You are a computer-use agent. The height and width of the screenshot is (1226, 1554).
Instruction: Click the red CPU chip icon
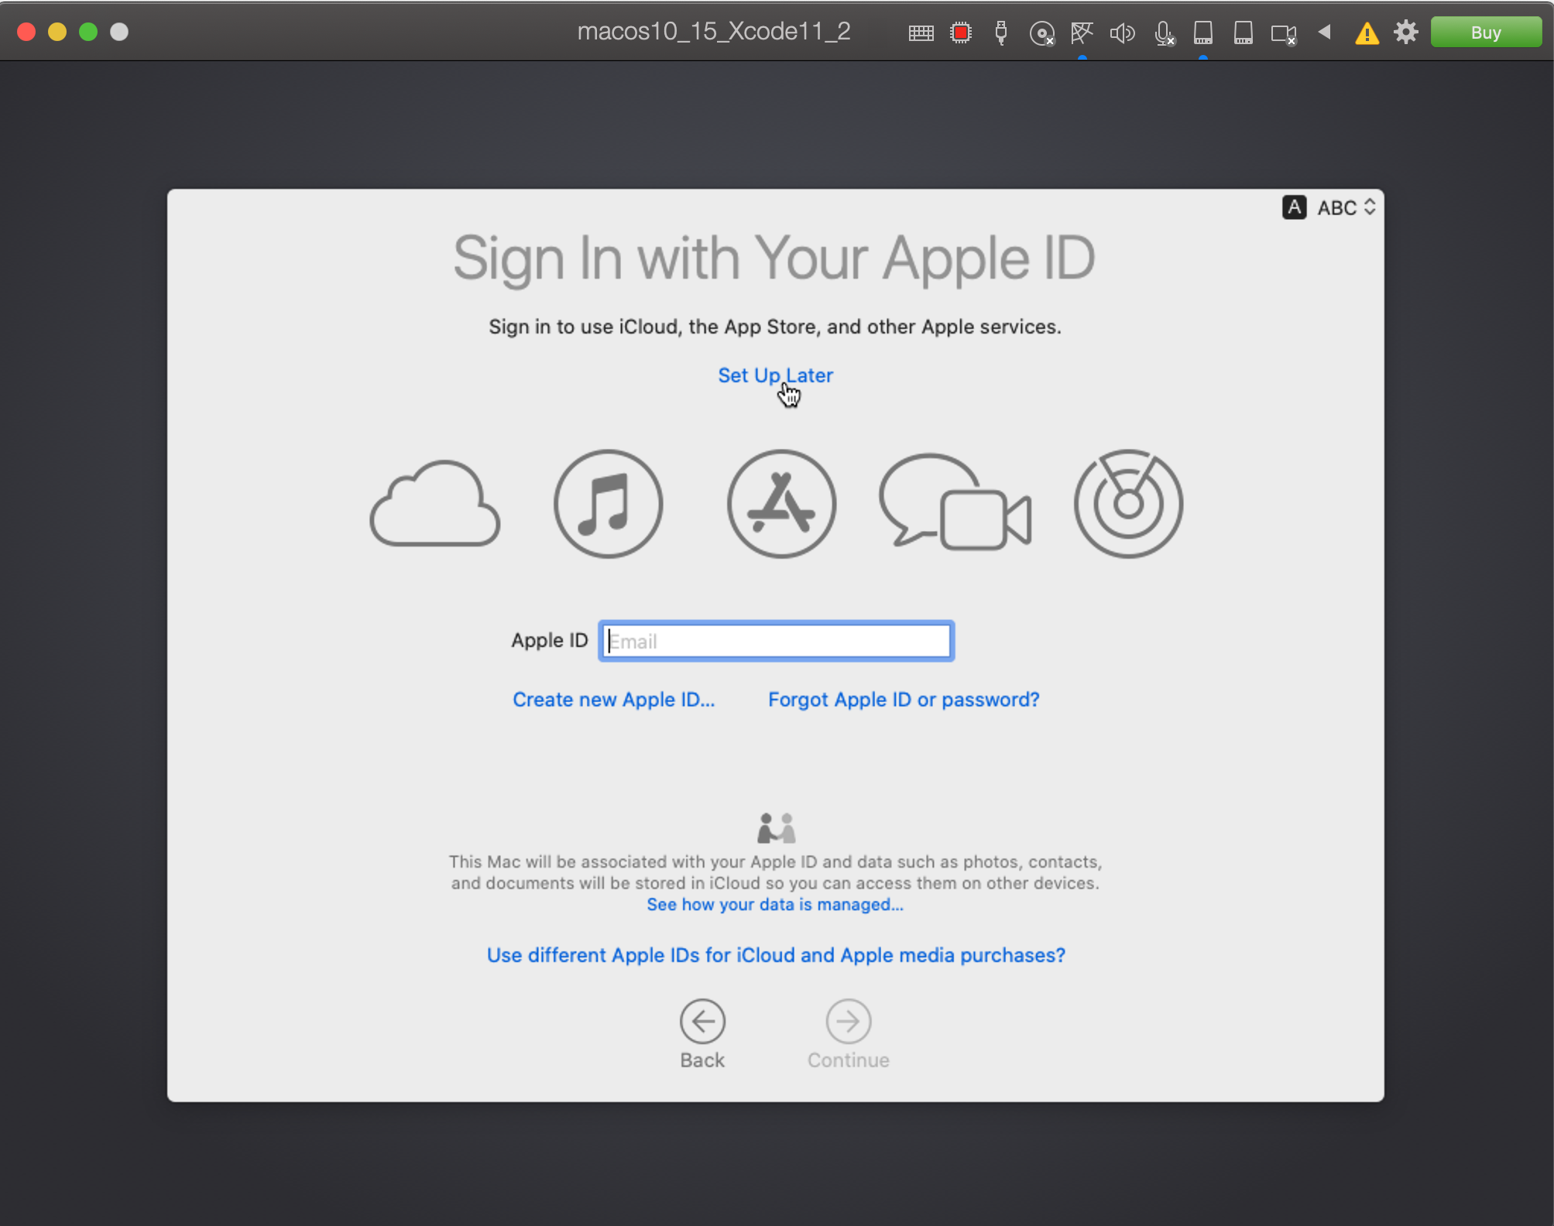tap(961, 33)
